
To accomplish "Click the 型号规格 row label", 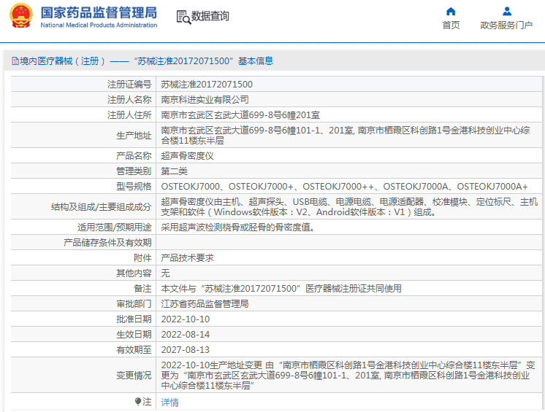I will click(x=134, y=187).
